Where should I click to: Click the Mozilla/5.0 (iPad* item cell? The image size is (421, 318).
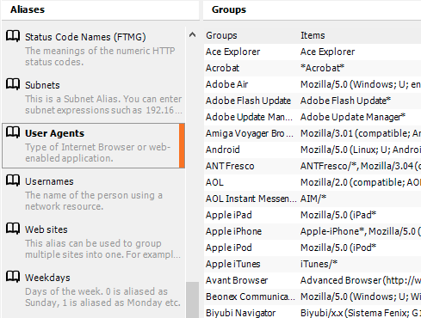pyautogui.click(x=338, y=215)
